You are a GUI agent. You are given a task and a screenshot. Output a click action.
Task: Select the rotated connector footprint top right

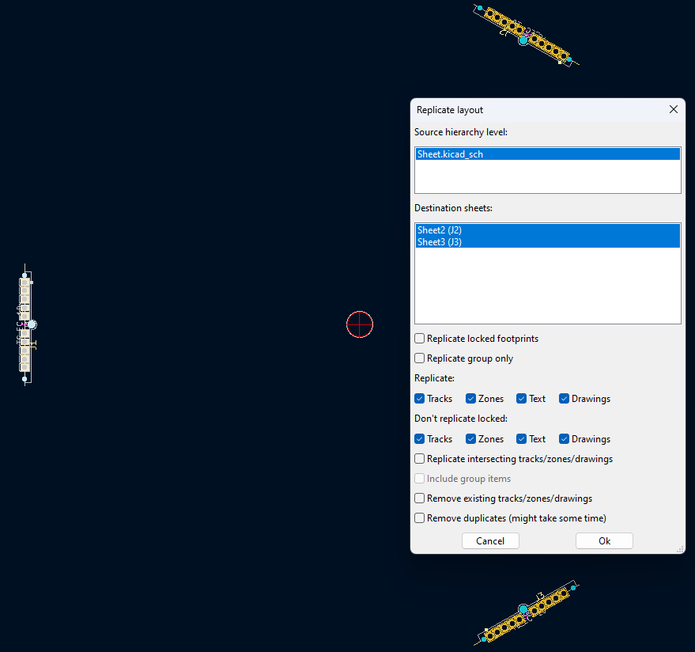point(526,35)
